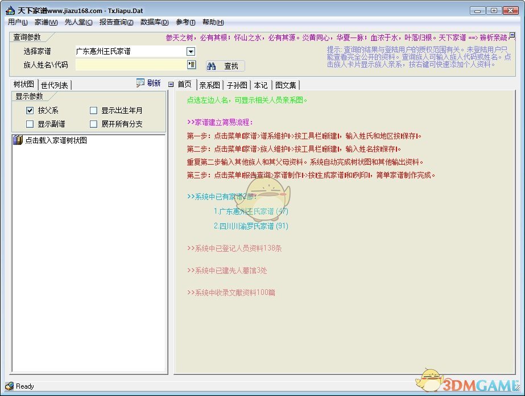This screenshot has width=525, height=396.
Task: Close the 天下家谱 window
Action: coord(511,11)
